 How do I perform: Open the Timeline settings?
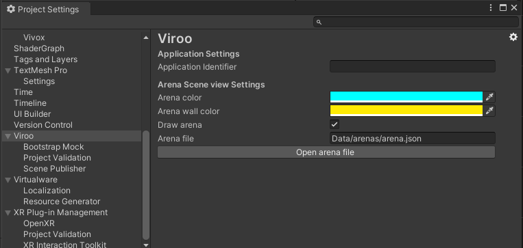pyautogui.click(x=30, y=103)
